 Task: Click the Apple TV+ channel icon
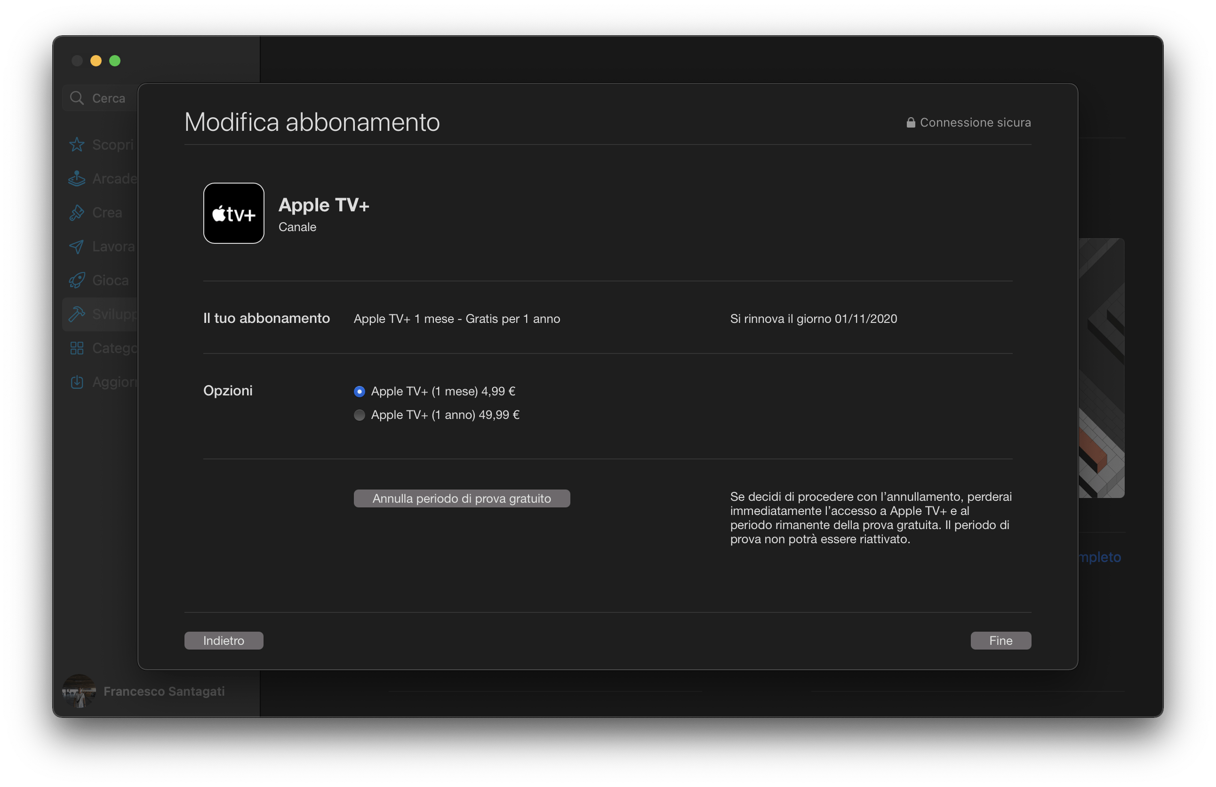pyautogui.click(x=233, y=213)
